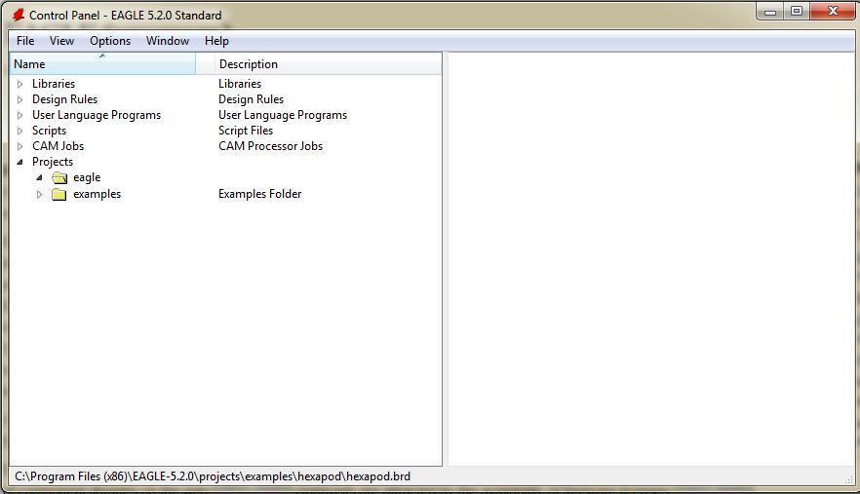This screenshot has height=494, width=860.
Task: Expand the User Language Programs node
Action: [x=20, y=115]
